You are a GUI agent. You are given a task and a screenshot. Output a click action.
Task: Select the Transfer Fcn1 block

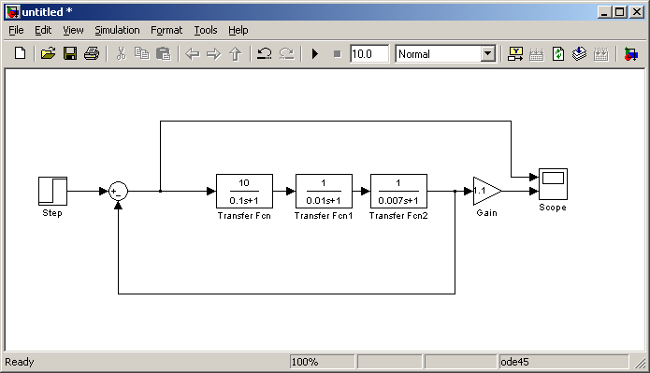(x=324, y=191)
